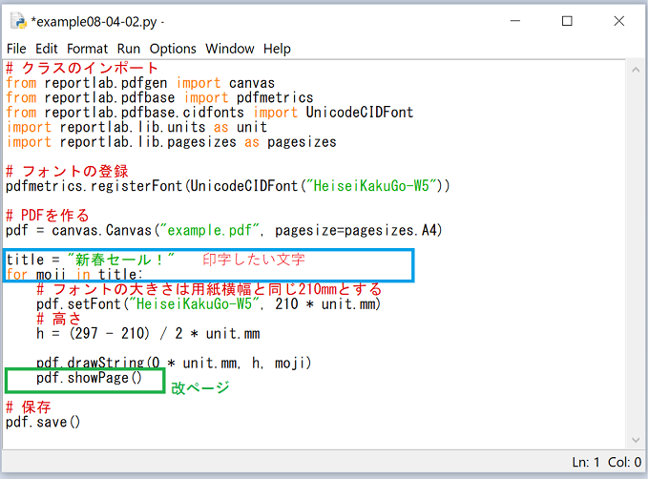Open the Help menu
Viewport: 649px width, 479px height.
[x=277, y=49]
